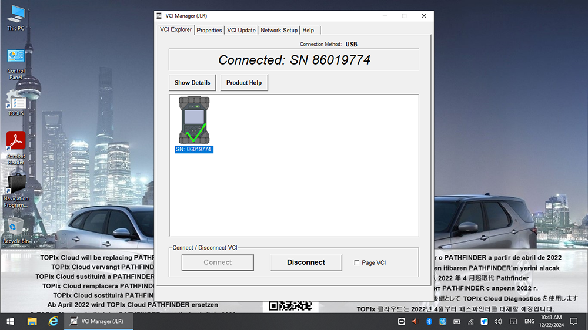Open the Action Center notifications icon
This screenshot has width=588, height=330.
[574, 321]
